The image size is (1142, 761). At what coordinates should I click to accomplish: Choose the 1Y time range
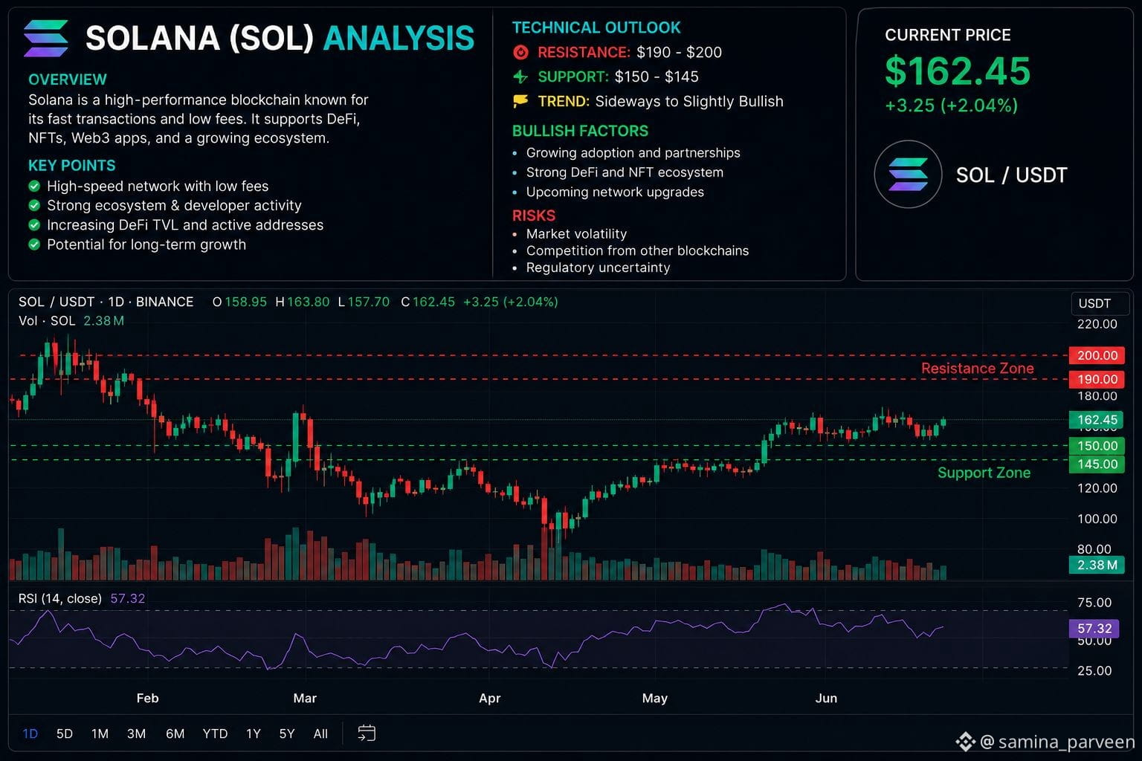coord(254,734)
